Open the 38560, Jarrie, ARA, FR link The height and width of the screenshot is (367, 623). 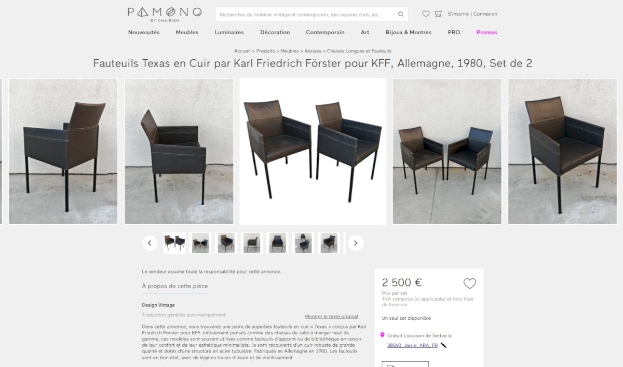tap(412, 345)
